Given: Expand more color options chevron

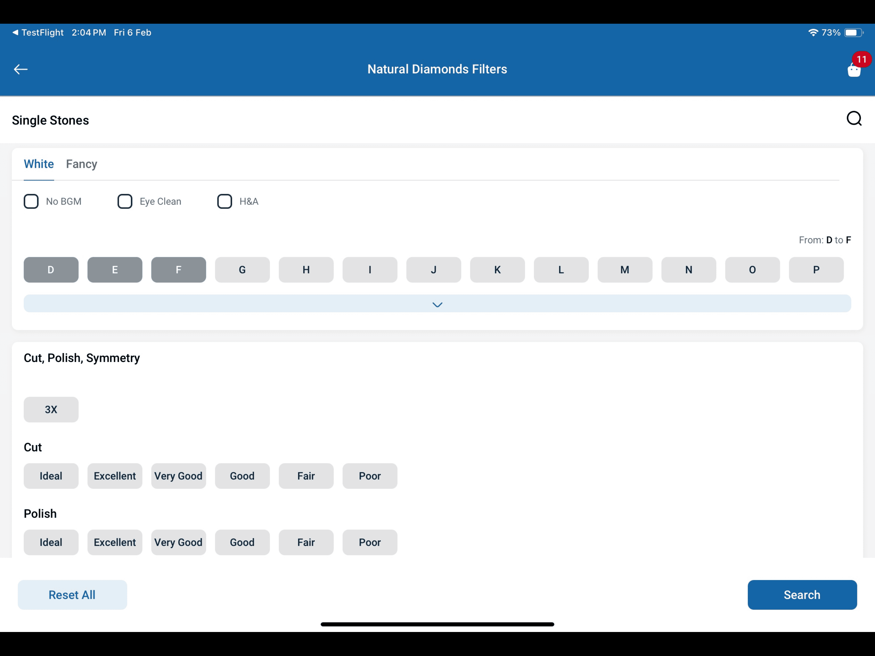Looking at the screenshot, I should click(437, 304).
